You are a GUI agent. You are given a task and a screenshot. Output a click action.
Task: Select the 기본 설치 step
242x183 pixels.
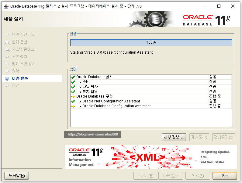point(19,56)
